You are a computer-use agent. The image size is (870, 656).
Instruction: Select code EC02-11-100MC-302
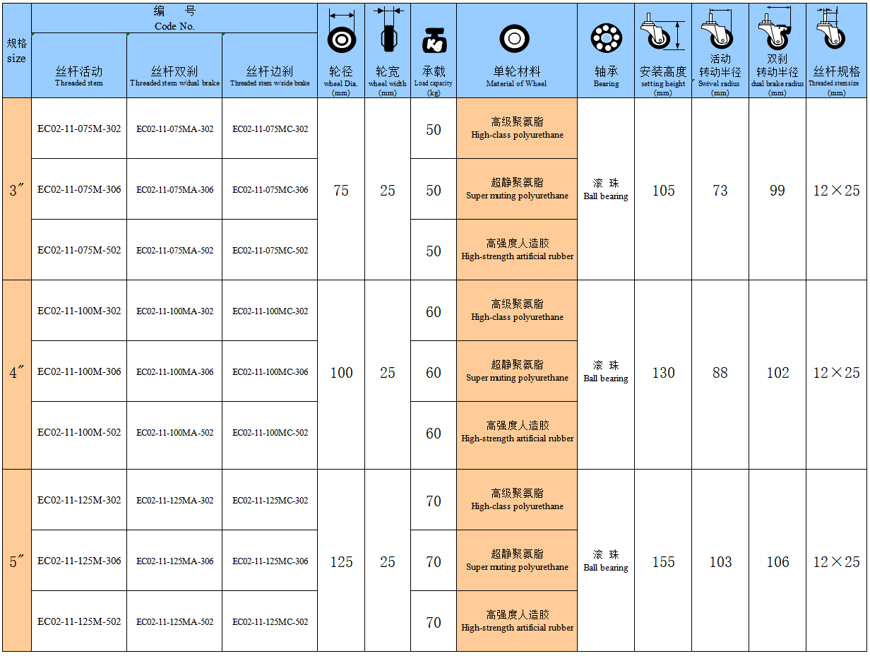(270, 311)
